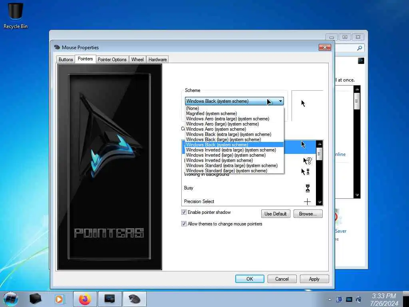This screenshot has width=409, height=307.
Task: Choose Windows Standard (large) scheme
Action: click(x=234, y=171)
